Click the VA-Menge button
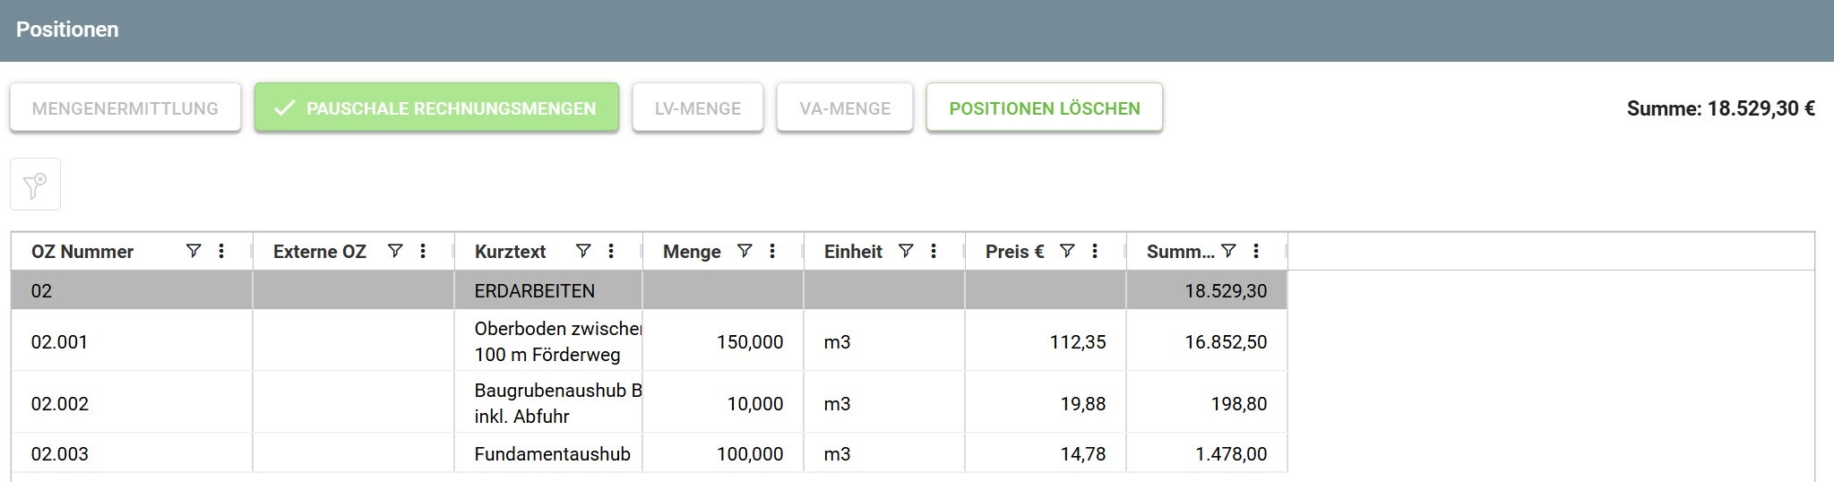1834x482 pixels. click(x=845, y=108)
